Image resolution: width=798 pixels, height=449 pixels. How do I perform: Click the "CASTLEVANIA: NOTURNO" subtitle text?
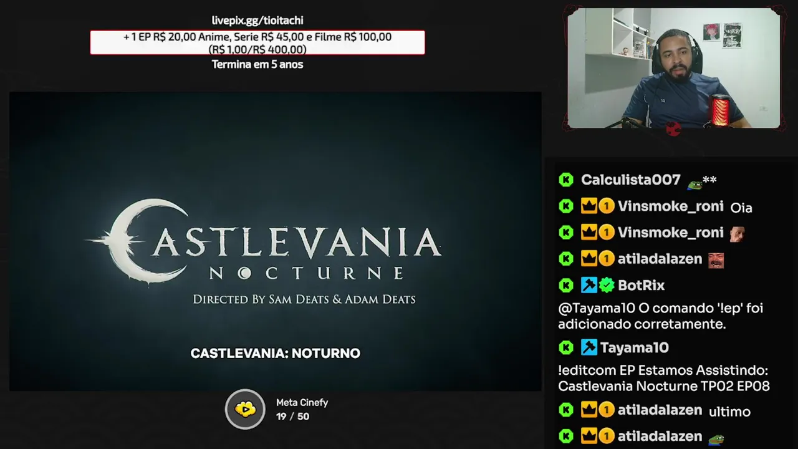tap(276, 353)
